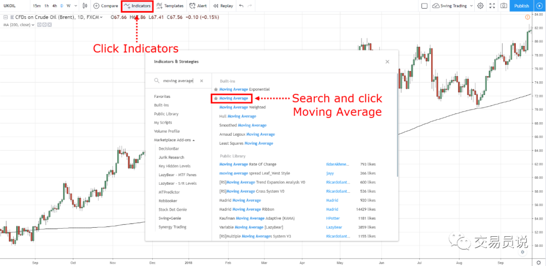
Task: Click the scroll-to-latest-bar double arrow button
Action: [523, 252]
